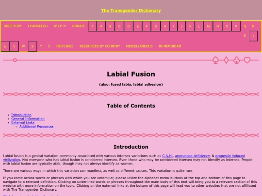Screen dimensions: 262x196
Task: Jump to letter T entries
Action: [253, 36]
